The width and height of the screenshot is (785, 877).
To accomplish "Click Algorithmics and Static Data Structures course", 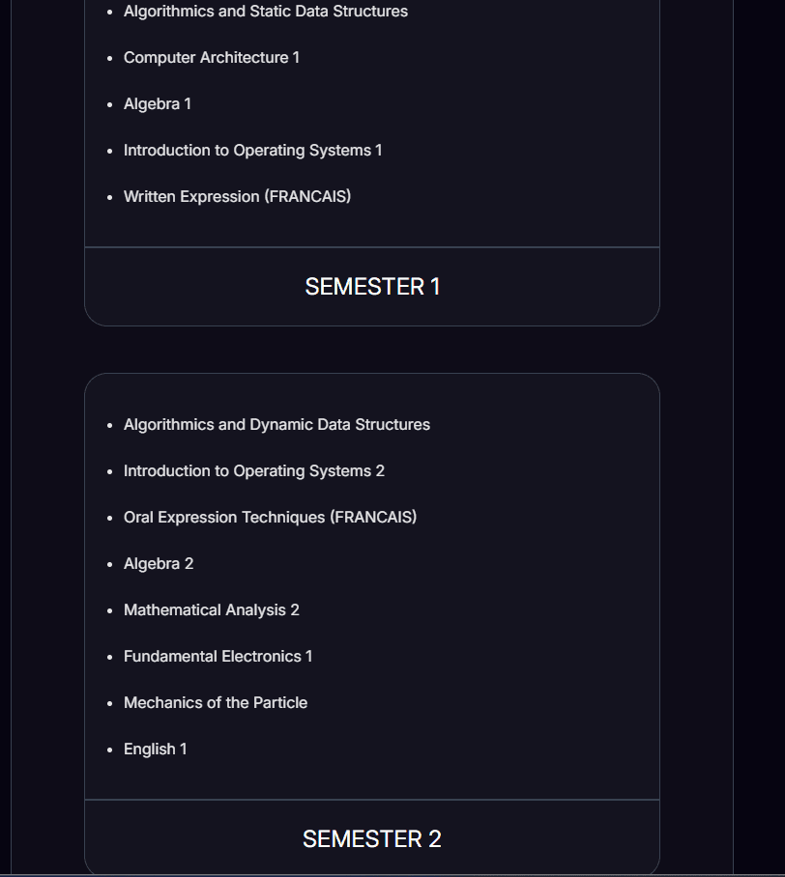I will pos(266,12).
